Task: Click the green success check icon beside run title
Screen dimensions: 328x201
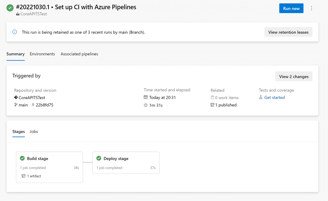Action: click(10, 8)
